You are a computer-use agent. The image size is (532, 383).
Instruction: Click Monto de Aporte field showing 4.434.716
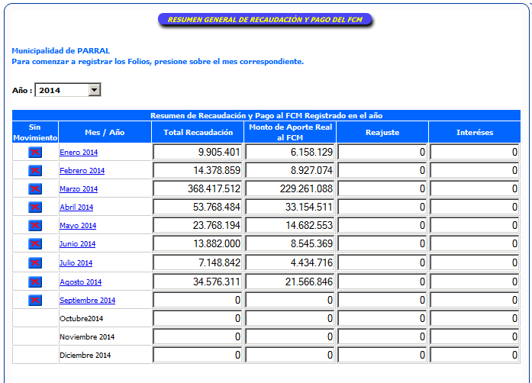(x=290, y=262)
